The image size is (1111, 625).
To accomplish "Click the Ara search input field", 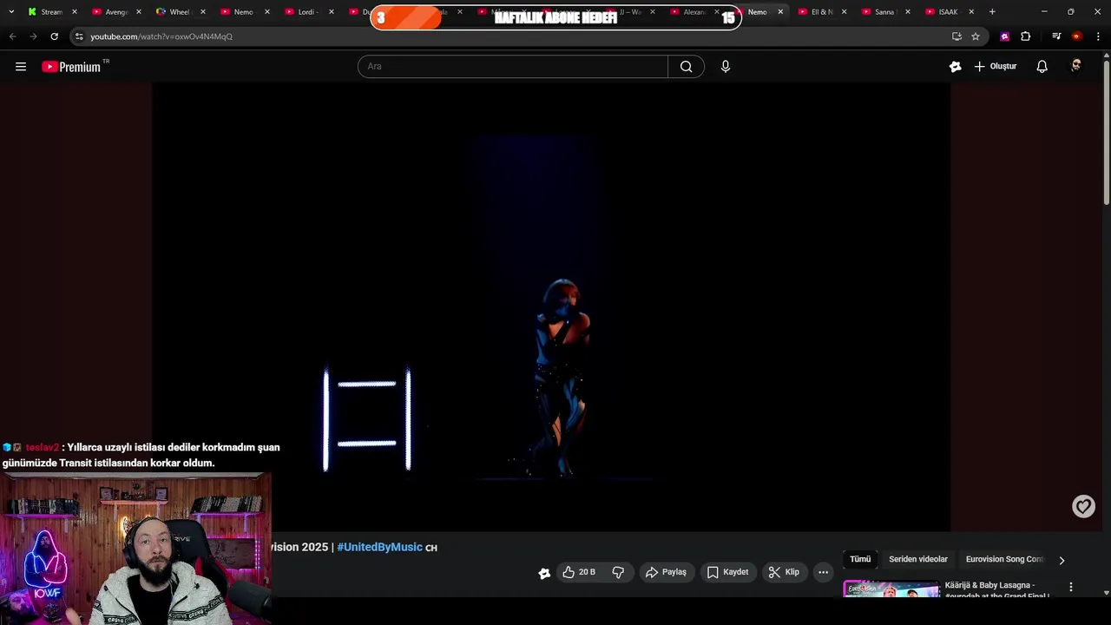I will [x=512, y=67].
